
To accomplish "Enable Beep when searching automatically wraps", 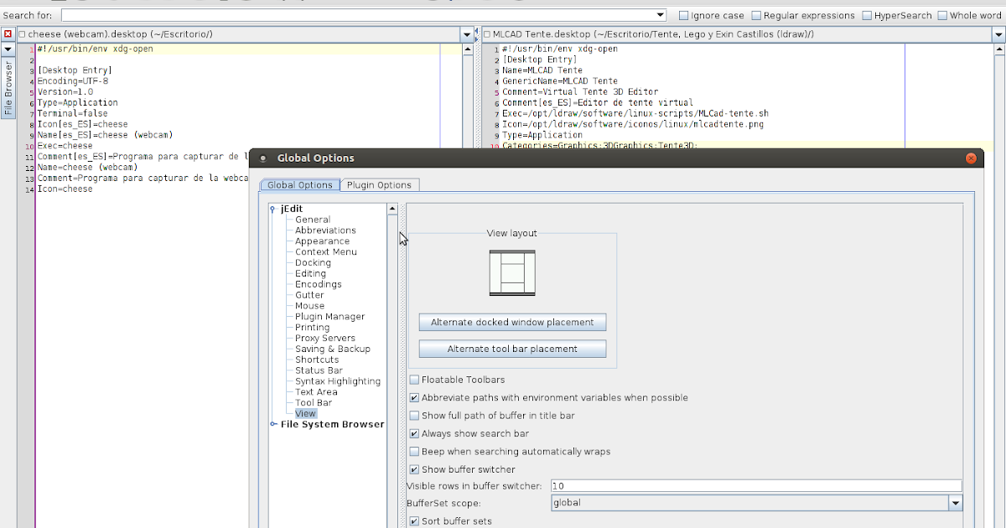I will [510, 452].
